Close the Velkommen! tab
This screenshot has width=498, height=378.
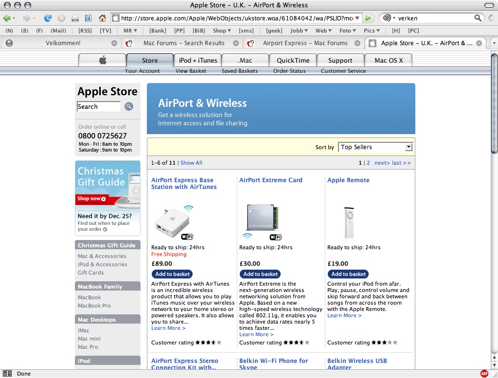tap(114, 43)
